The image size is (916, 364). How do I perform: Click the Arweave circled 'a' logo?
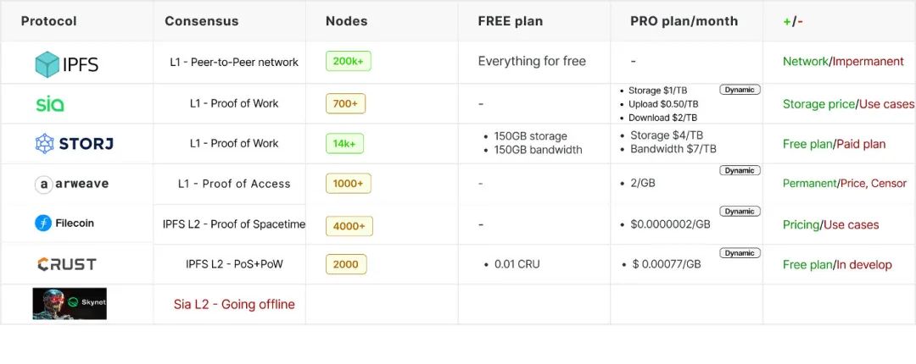point(44,185)
